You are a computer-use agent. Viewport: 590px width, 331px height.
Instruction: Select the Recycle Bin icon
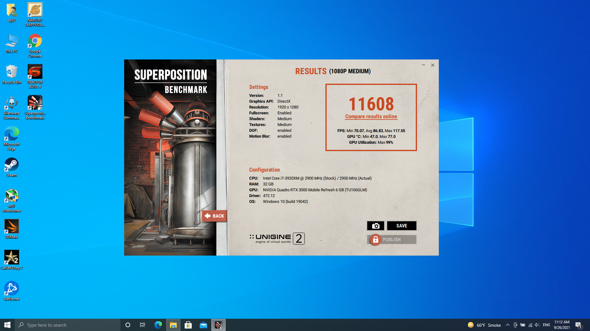point(12,74)
